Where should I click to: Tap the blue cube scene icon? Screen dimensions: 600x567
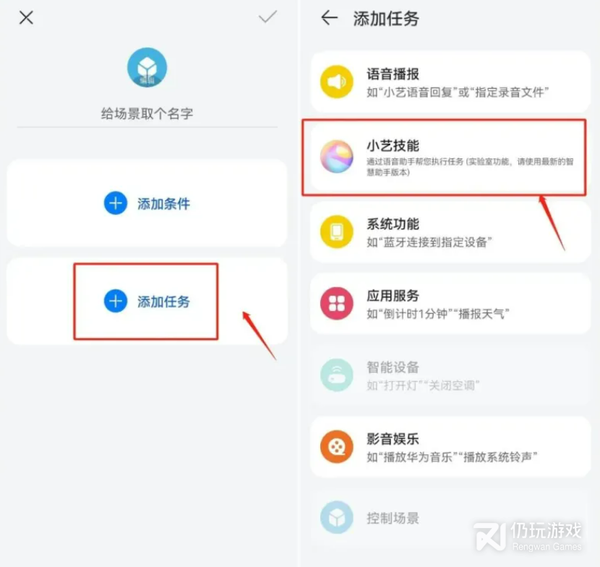click(147, 67)
